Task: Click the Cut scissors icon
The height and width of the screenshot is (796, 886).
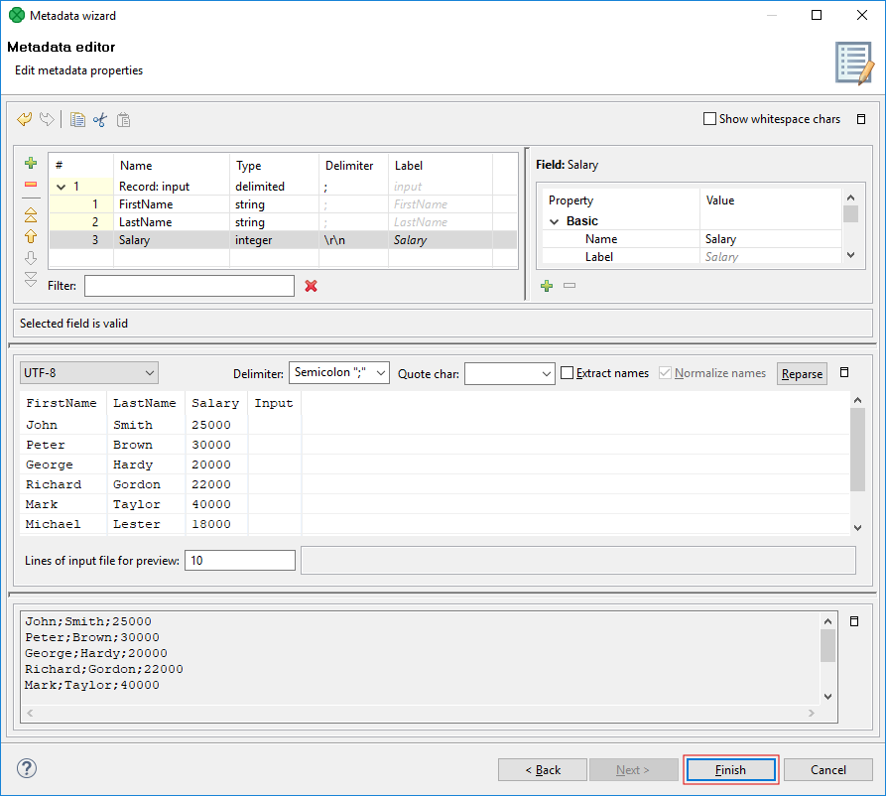Action: point(100,120)
